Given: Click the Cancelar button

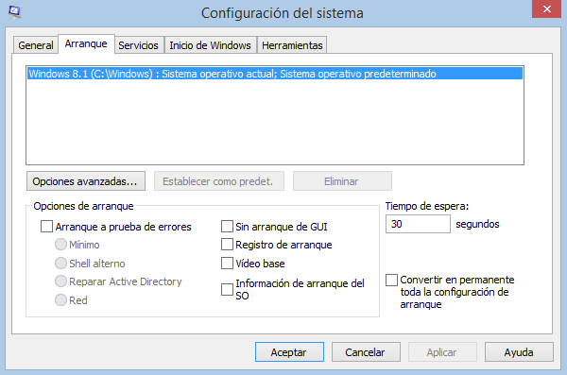Looking at the screenshot, I should (366, 351).
